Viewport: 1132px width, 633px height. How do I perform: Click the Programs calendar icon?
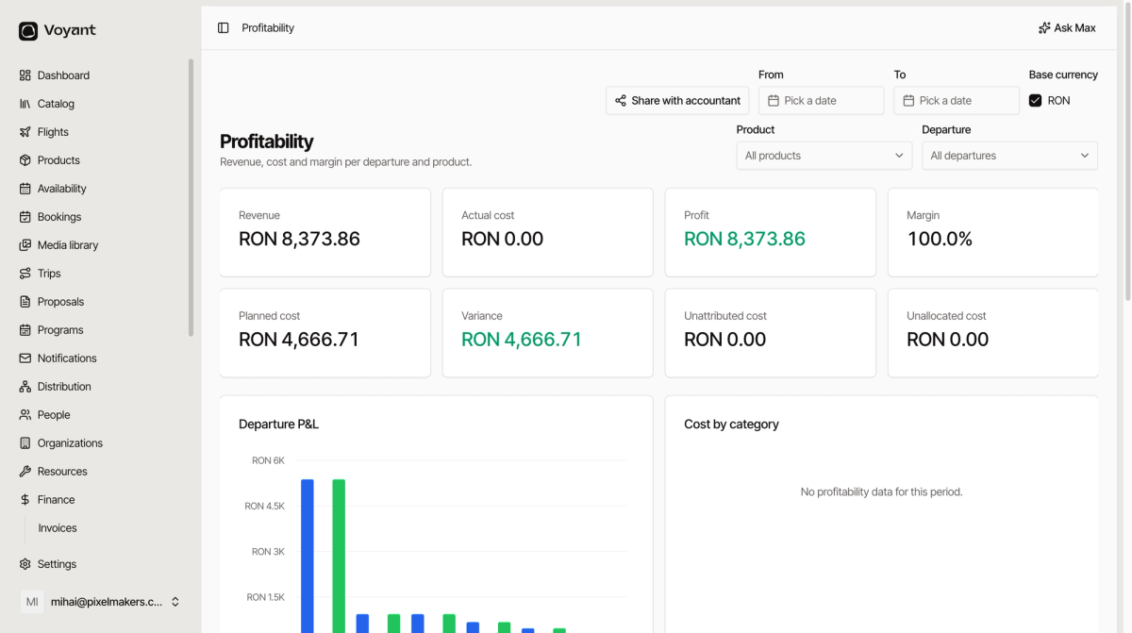(x=25, y=330)
